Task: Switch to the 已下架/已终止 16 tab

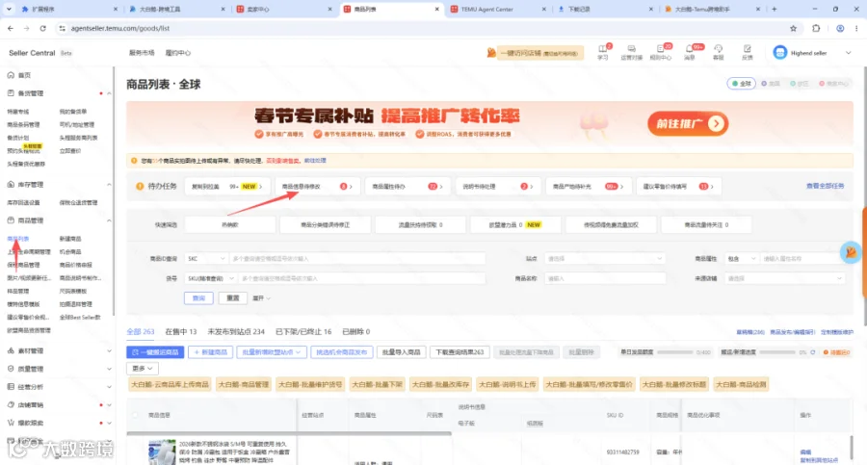Action: [x=303, y=332]
